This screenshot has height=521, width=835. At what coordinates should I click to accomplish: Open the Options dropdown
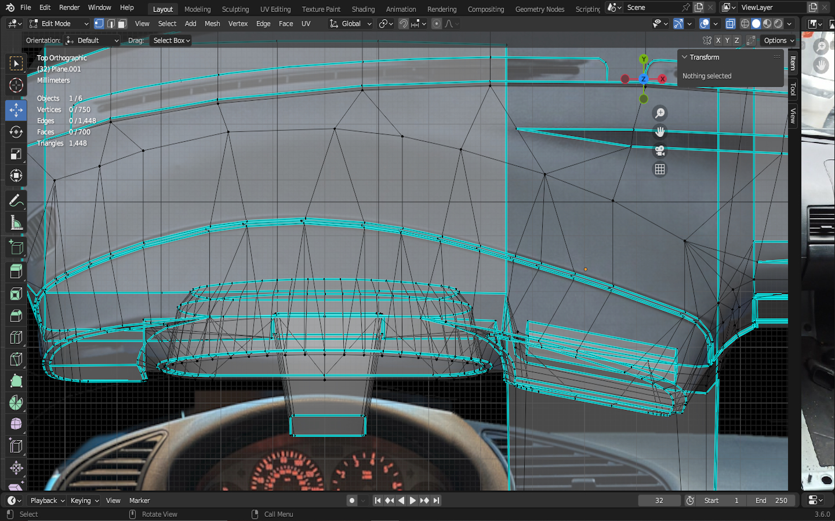779,41
